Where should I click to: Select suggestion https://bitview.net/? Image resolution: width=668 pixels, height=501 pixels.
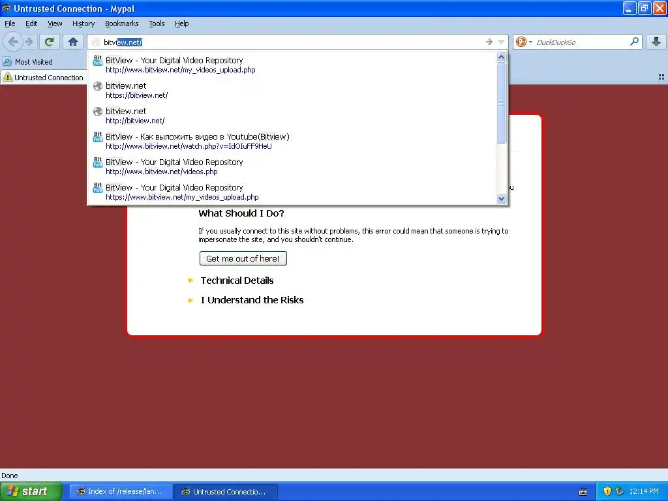coord(292,90)
